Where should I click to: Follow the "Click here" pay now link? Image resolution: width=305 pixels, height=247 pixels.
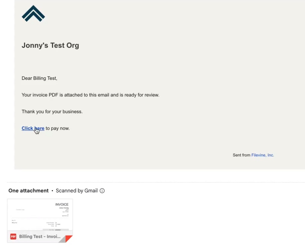pos(33,128)
